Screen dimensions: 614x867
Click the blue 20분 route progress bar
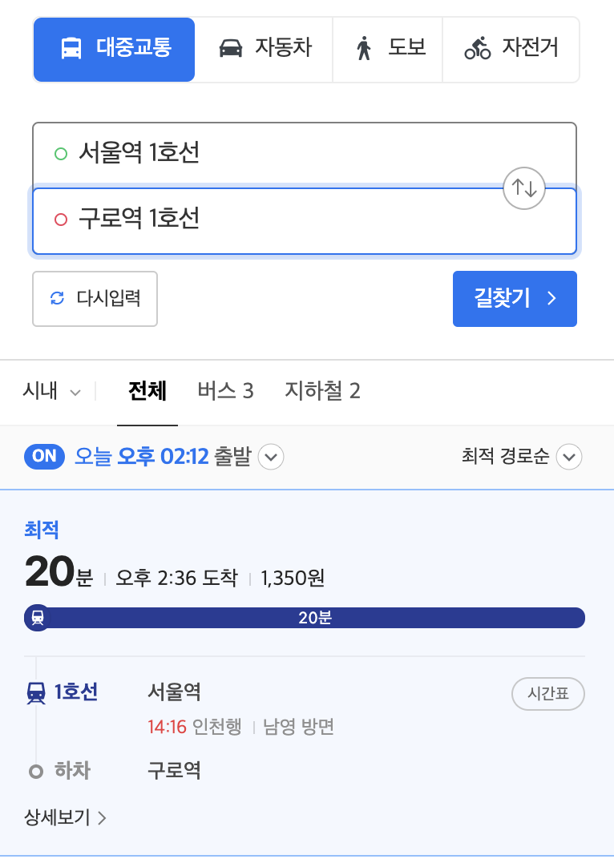pos(321,618)
